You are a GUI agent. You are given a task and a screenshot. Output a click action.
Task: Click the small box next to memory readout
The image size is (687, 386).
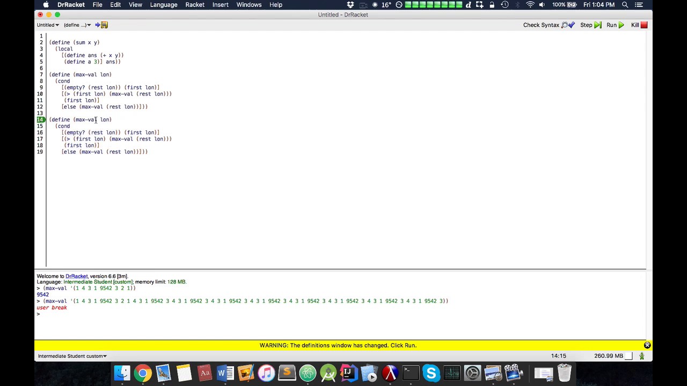[x=630, y=356]
